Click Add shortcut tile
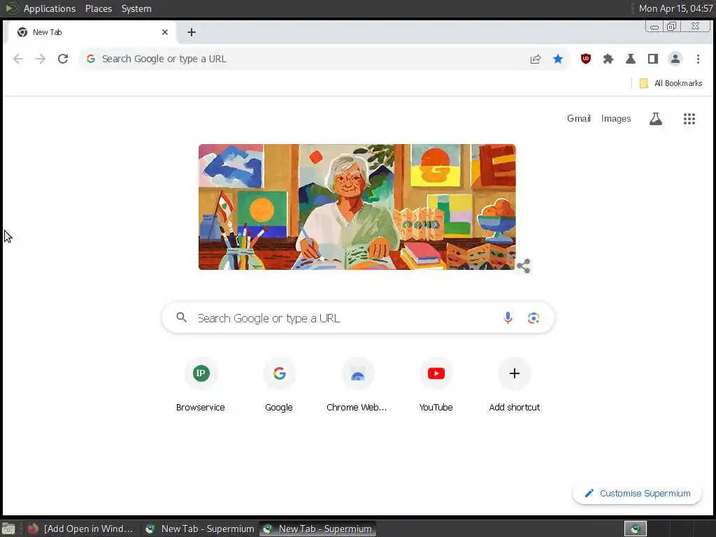Screen dimensions: 716x537 tap(514, 385)
